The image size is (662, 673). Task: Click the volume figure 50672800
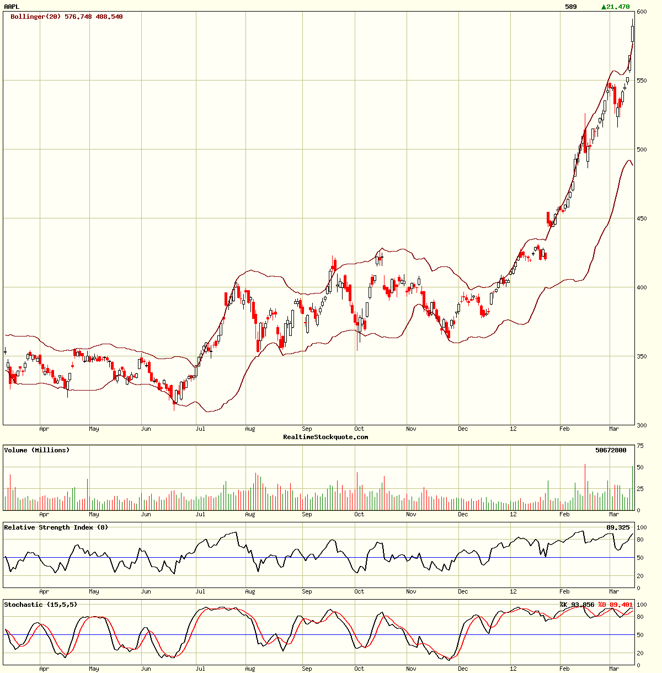click(610, 450)
